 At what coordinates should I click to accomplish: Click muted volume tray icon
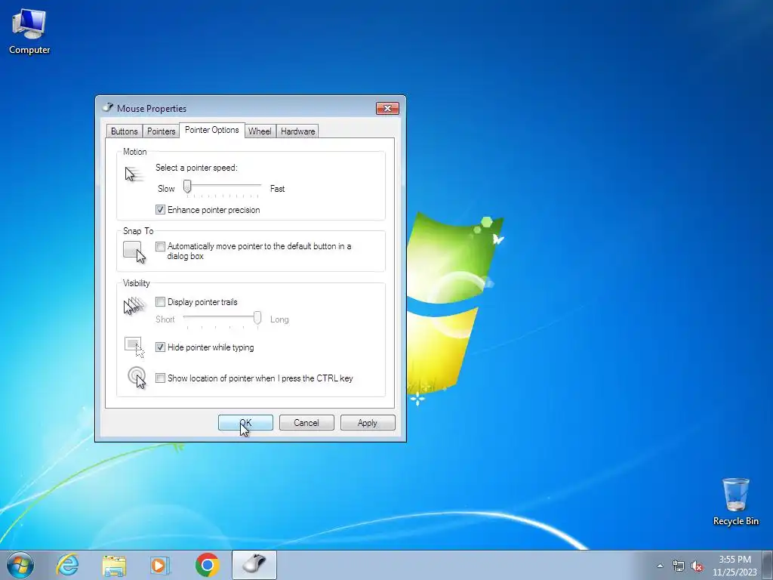(x=697, y=566)
